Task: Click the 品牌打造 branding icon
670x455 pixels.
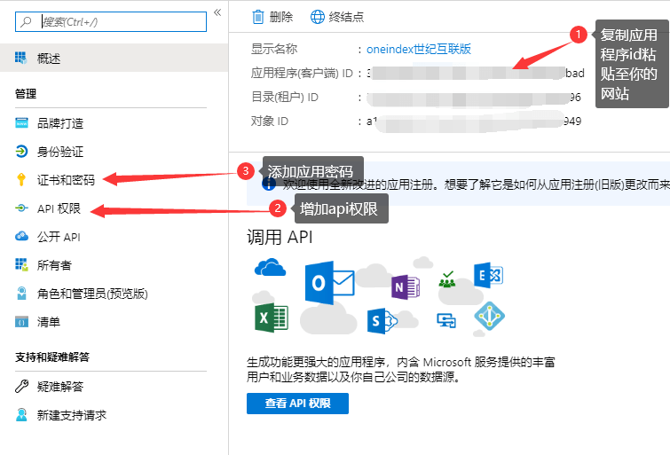Action: [x=21, y=123]
